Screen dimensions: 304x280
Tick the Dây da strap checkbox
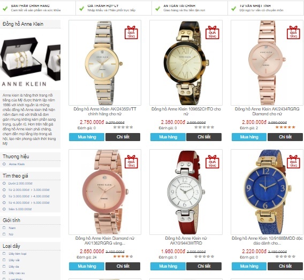(x=4, y=267)
